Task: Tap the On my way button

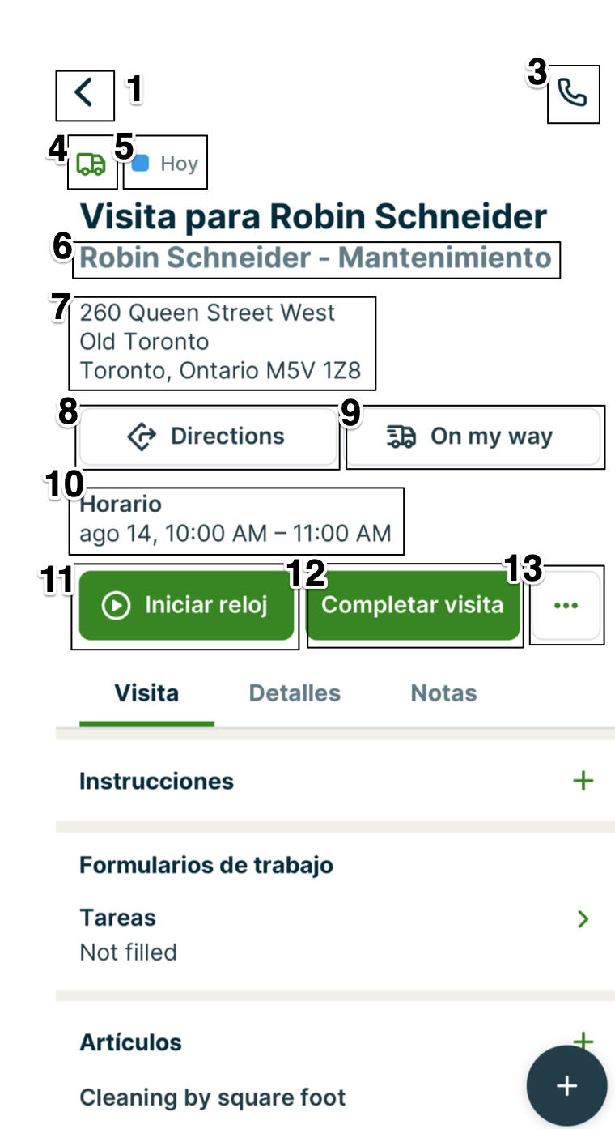Action: coord(474,437)
